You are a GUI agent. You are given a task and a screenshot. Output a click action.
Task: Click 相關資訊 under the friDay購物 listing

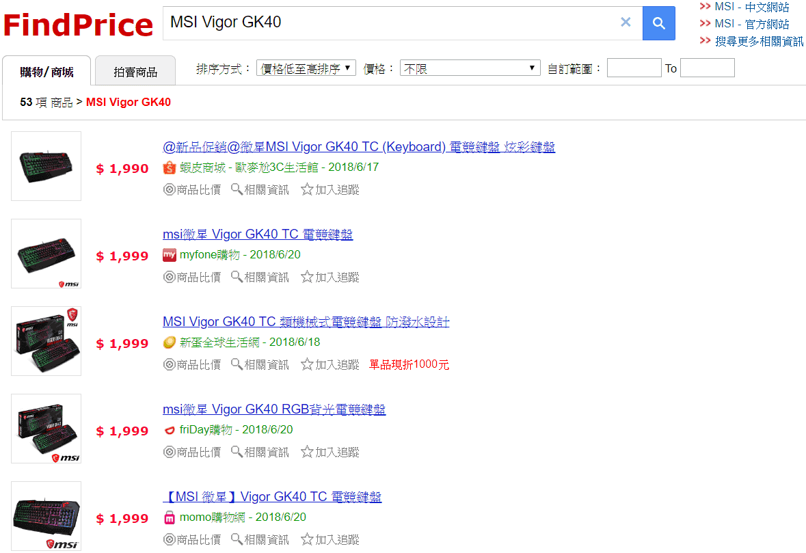260,453
